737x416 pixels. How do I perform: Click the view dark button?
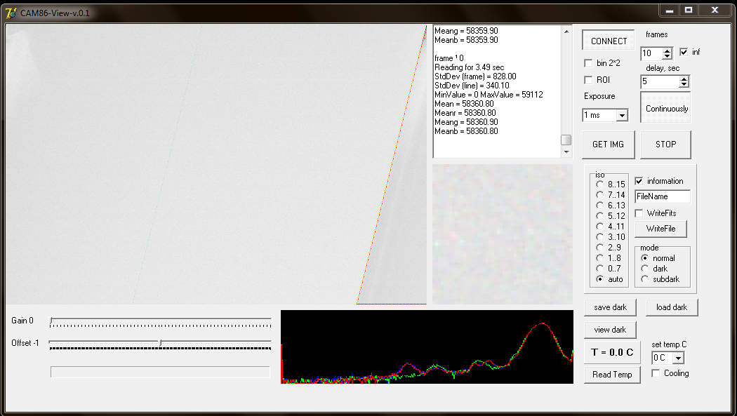tap(610, 330)
